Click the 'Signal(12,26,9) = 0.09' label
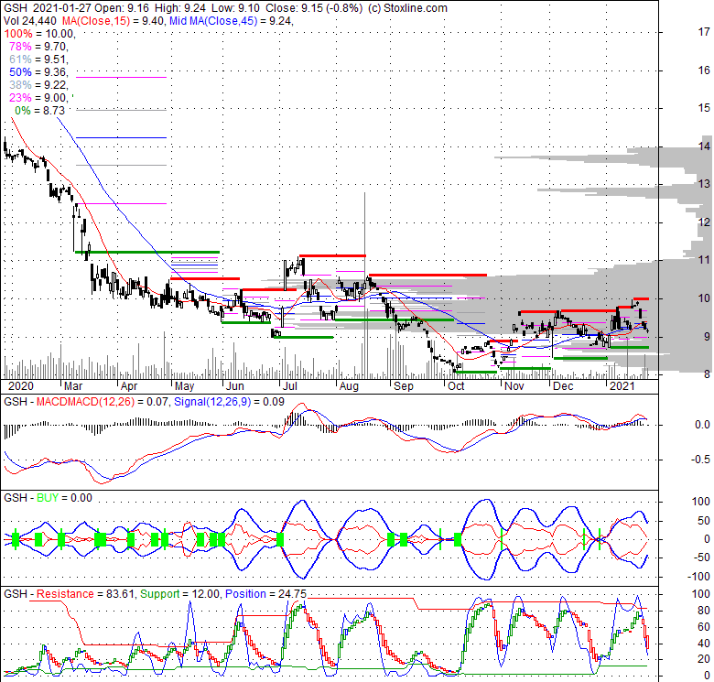This screenshot has height=682, width=714. pyautogui.click(x=229, y=402)
